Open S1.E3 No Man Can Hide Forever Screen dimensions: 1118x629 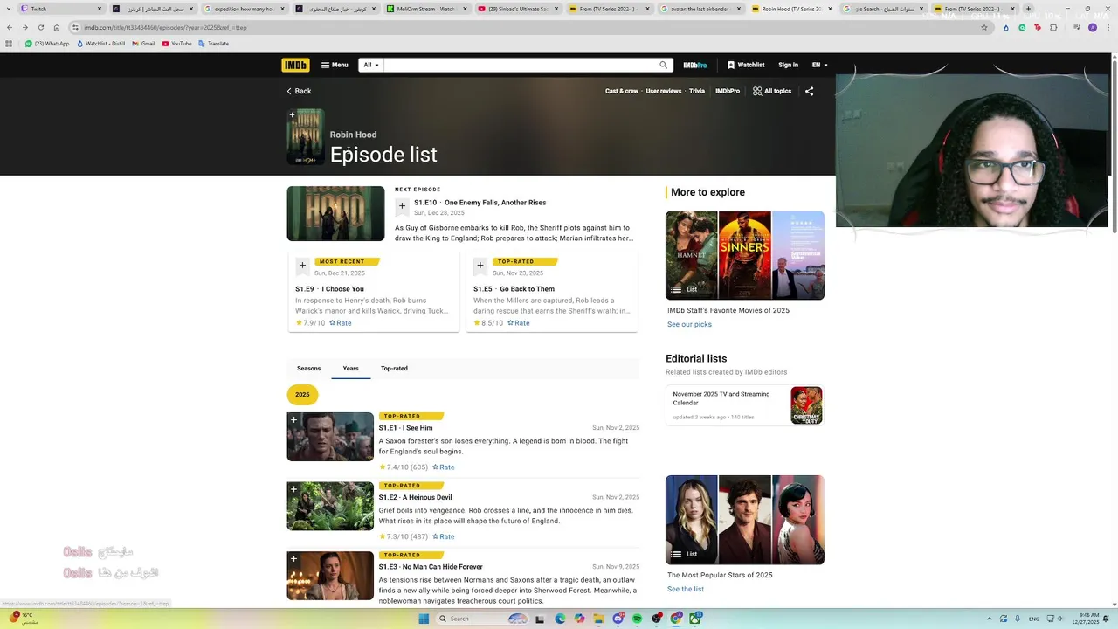[x=431, y=567]
